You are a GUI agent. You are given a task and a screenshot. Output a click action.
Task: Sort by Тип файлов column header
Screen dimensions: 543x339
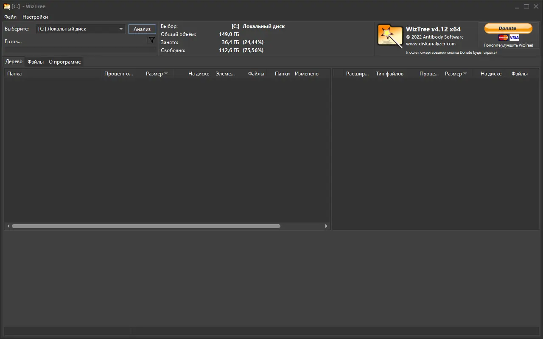point(389,74)
